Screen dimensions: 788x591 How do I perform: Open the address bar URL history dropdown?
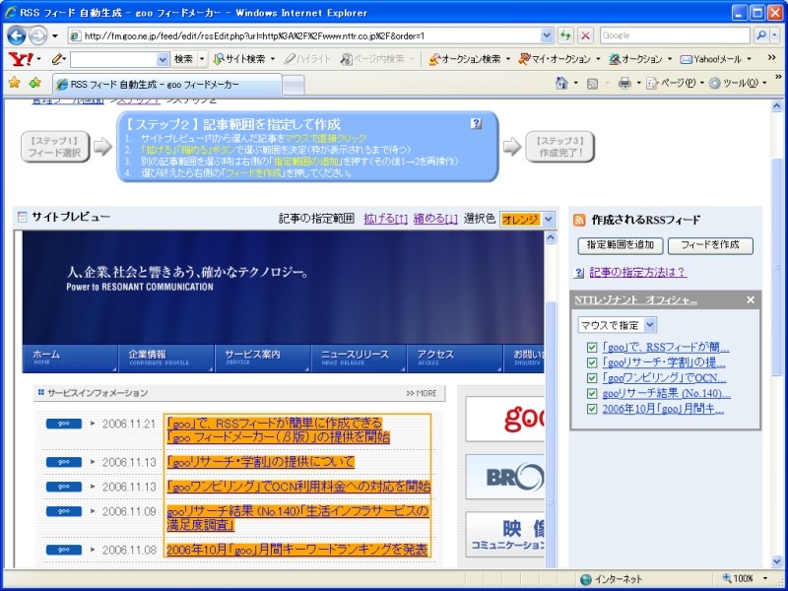click(x=547, y=35)
